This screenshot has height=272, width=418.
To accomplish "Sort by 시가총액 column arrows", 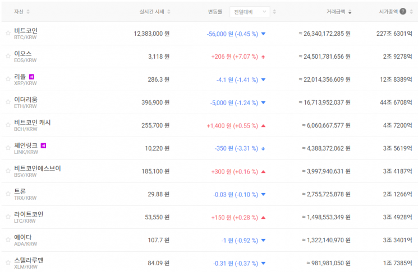I will [x=411, y=12].
